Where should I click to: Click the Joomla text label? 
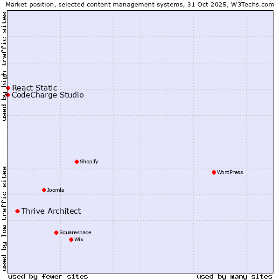point(56,190)
